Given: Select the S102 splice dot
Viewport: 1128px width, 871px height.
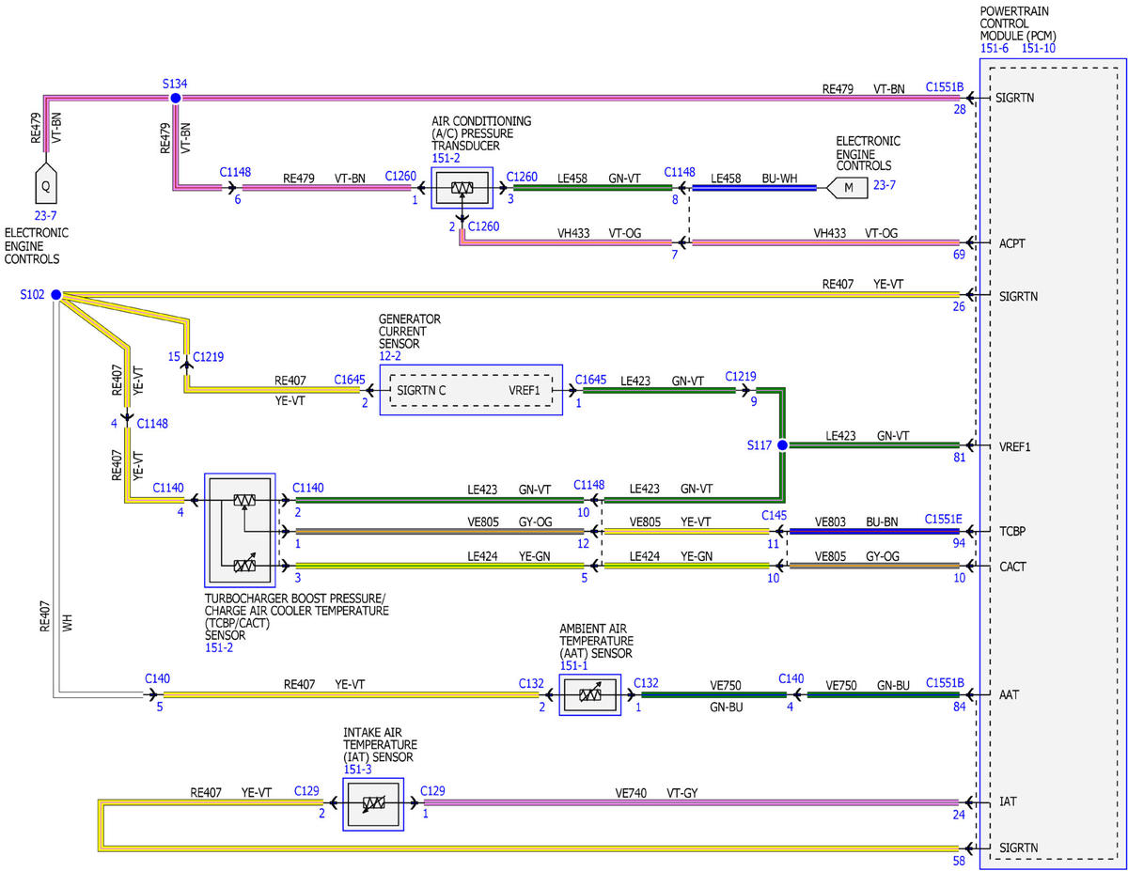Looking at the screenshot, I should coord(56,295).
